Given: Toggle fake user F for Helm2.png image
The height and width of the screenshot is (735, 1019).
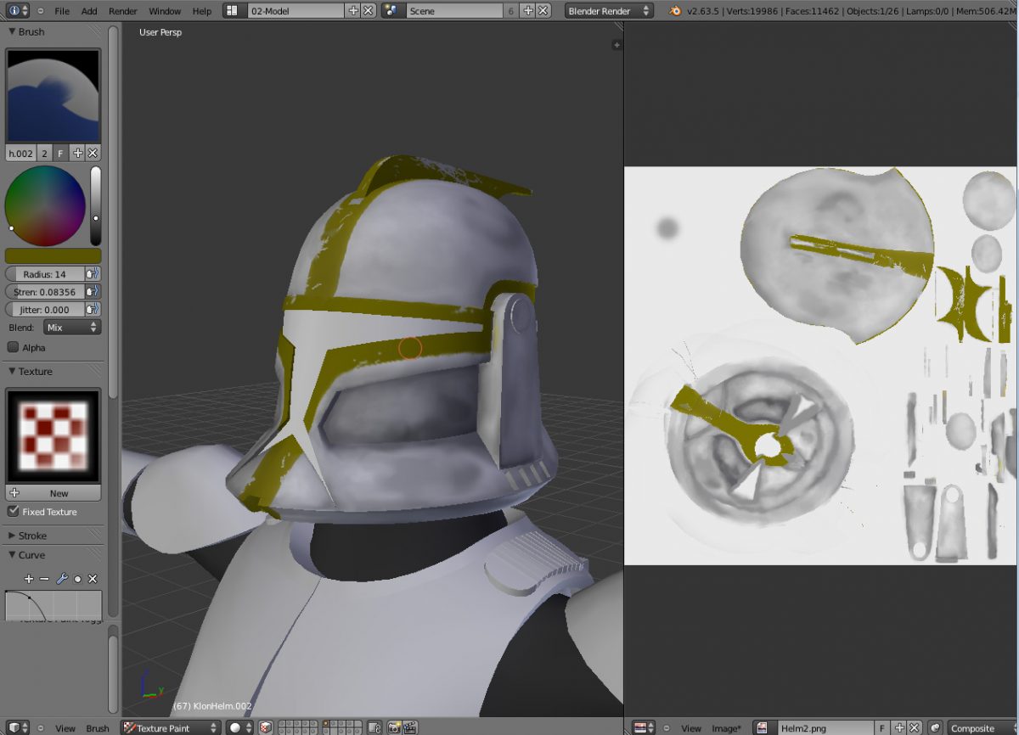Looking at the screenshot, I should point(883,727).
